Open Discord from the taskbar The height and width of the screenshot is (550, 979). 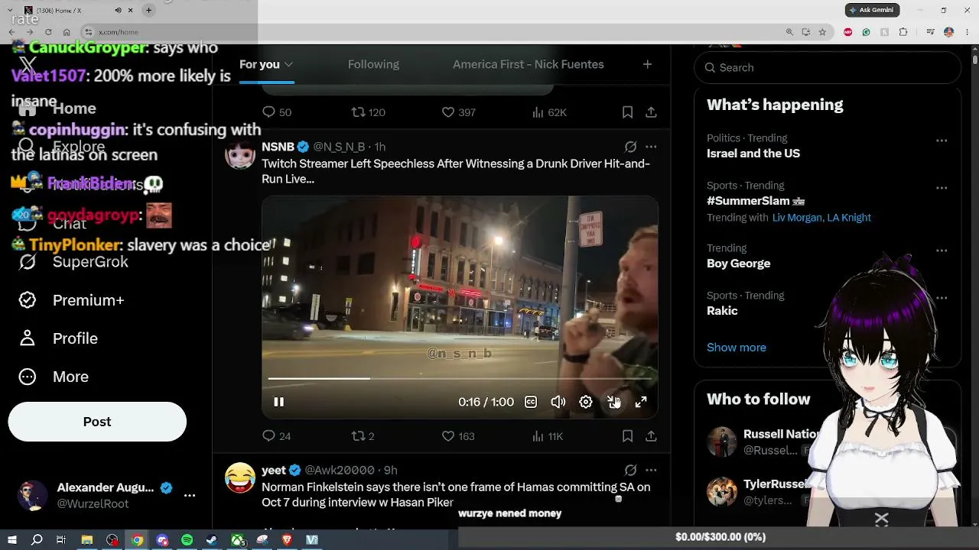[162, 540]
